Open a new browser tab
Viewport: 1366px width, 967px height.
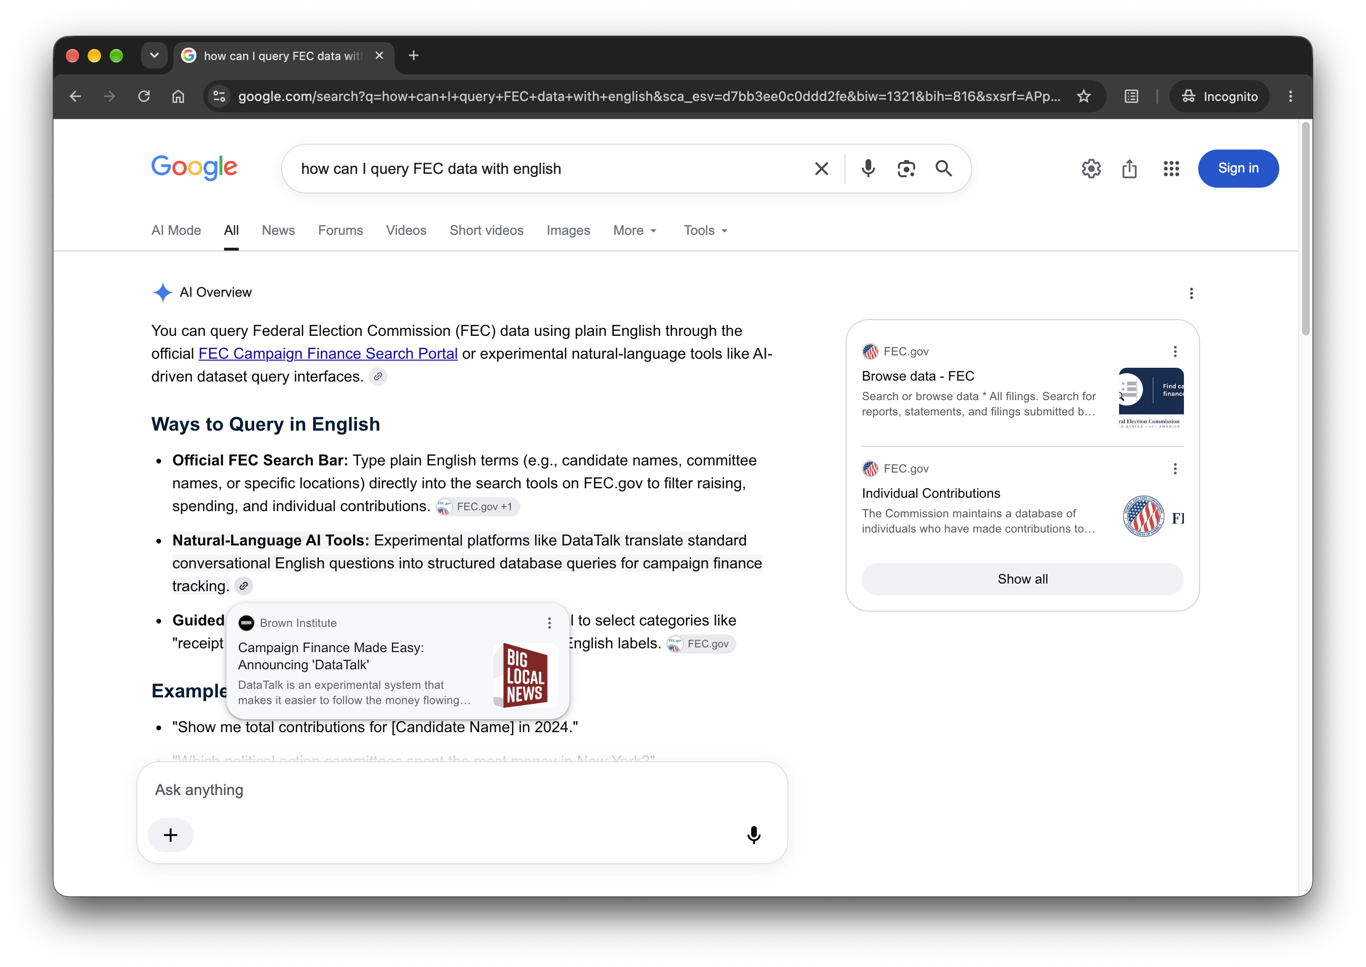click(x=413, y=55)
